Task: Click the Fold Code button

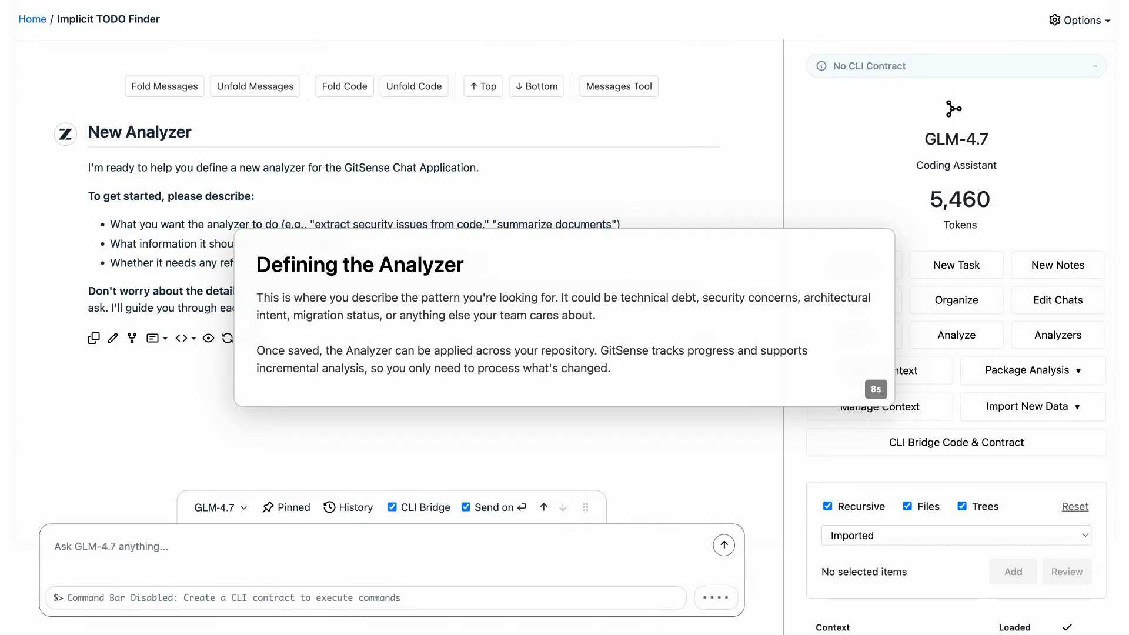Action: [x=345, y=86]
